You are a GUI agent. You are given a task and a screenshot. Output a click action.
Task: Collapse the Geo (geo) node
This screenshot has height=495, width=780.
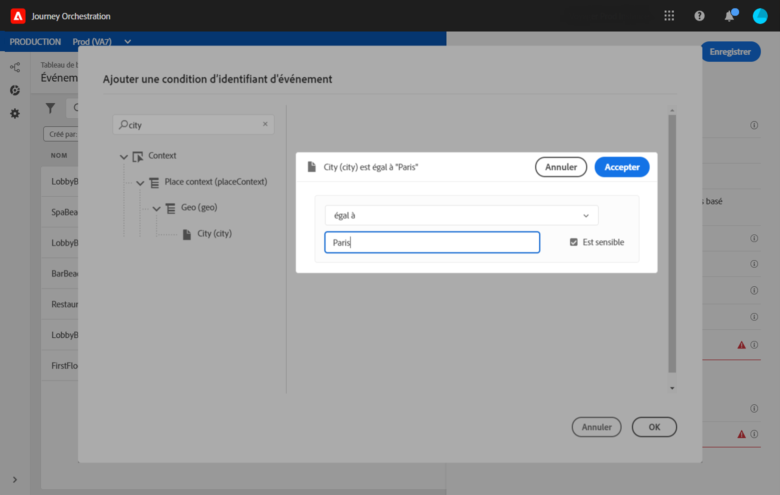[x=156, y=209]
